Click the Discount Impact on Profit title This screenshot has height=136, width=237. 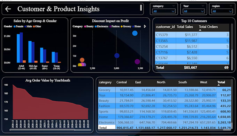110,21
